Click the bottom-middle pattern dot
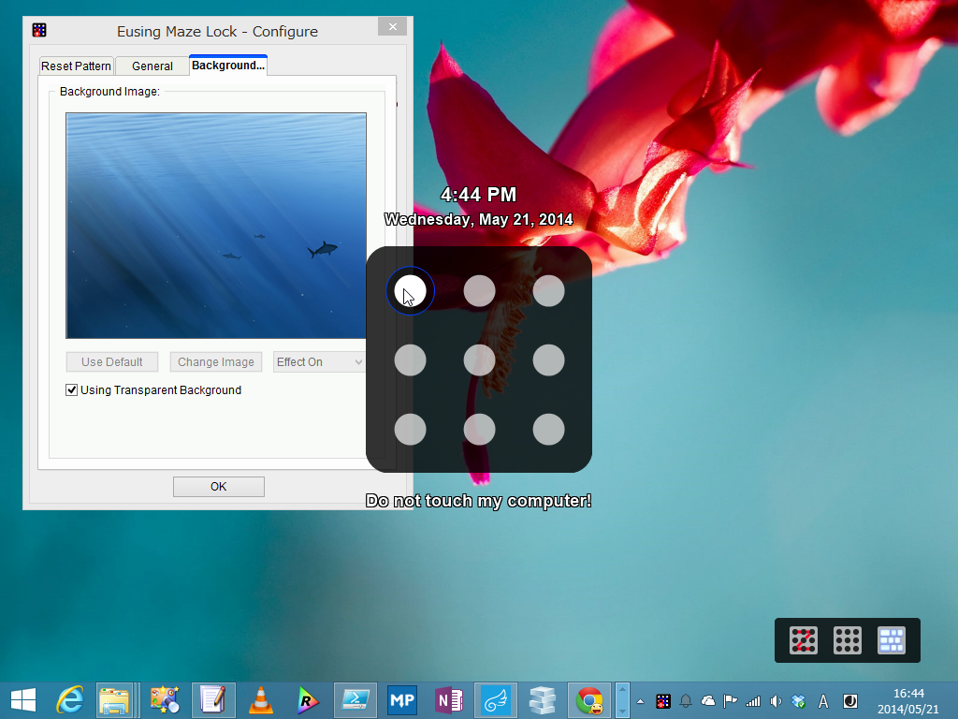Viewport: 958px width, 719px height. [480, 429]
